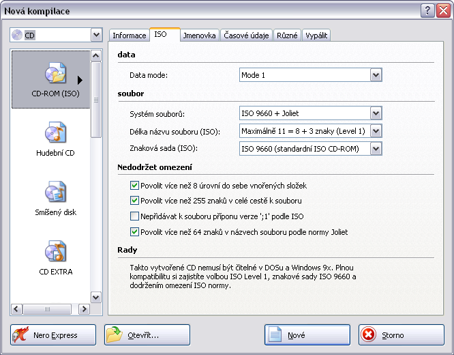Open the Data mode dropdown

[x=376, y=75]
